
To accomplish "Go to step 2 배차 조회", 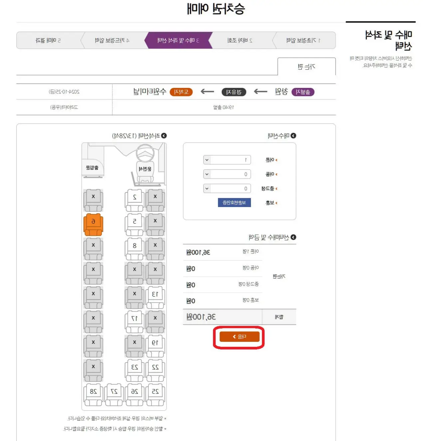I will (240, 40).
